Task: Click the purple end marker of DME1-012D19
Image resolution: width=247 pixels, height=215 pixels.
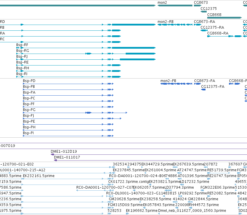Action: [53, 154]
